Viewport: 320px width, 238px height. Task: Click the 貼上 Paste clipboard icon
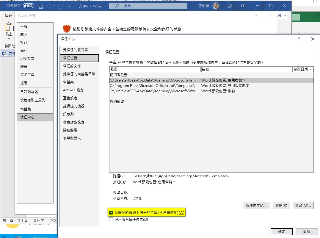pyautogui.click(x=9, y=27)
